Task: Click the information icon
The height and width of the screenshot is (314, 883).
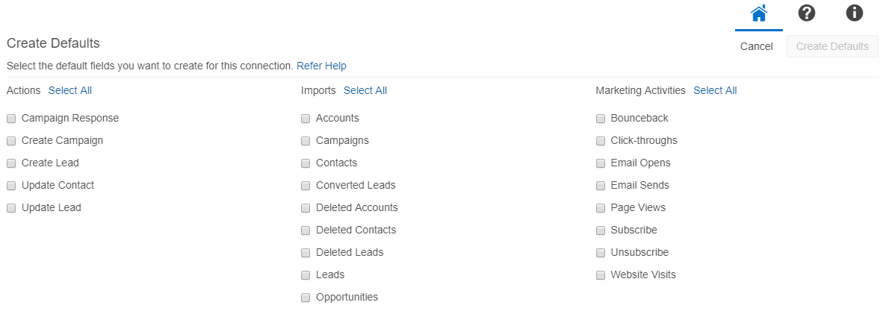Action: (854, 13)
